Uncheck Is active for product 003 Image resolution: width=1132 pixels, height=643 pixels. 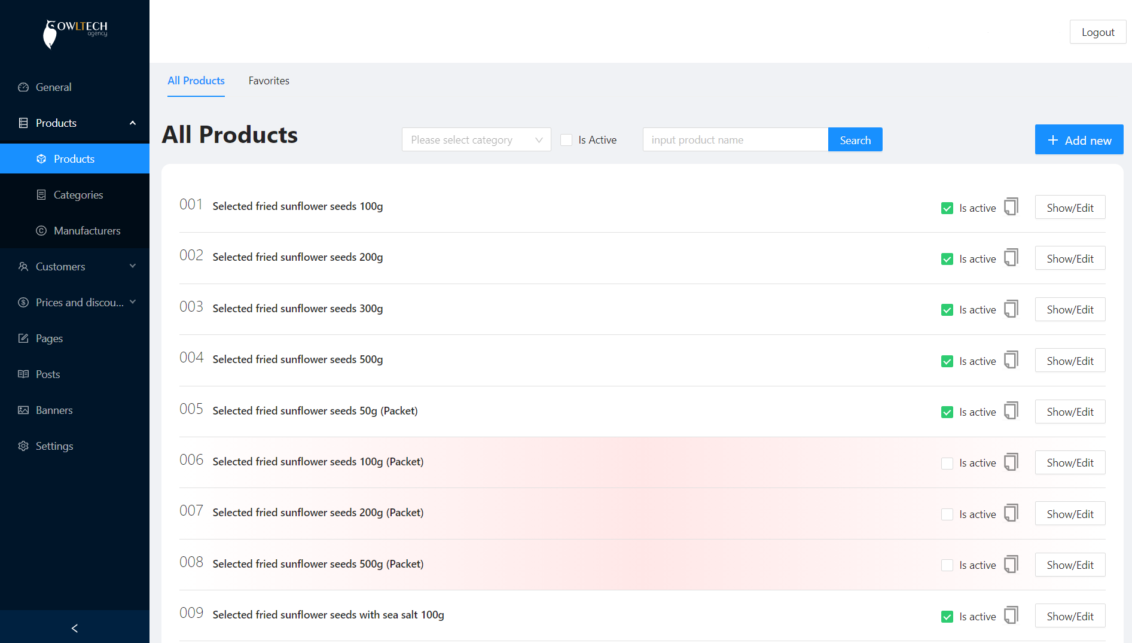click(947, 310)
